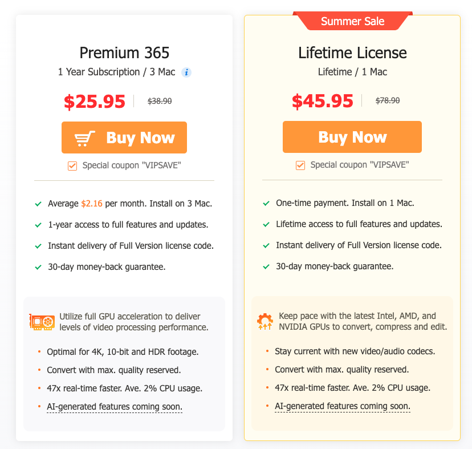Click the Summer Sale banner tag
472x449 pixels.
(352, 22)
